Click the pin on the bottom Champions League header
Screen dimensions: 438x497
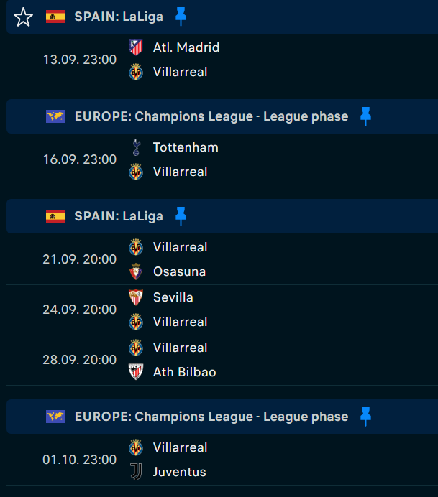pos(365,417)
